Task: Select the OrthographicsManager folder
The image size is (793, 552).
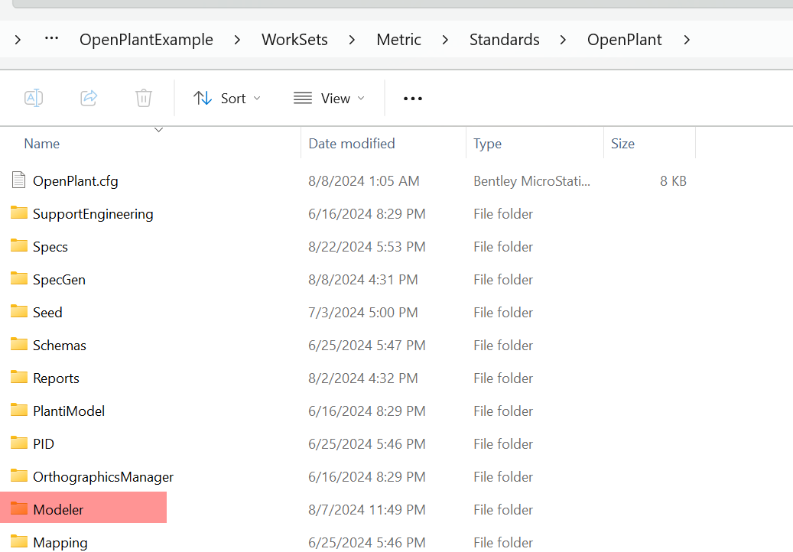Action: tap(102, 476)
